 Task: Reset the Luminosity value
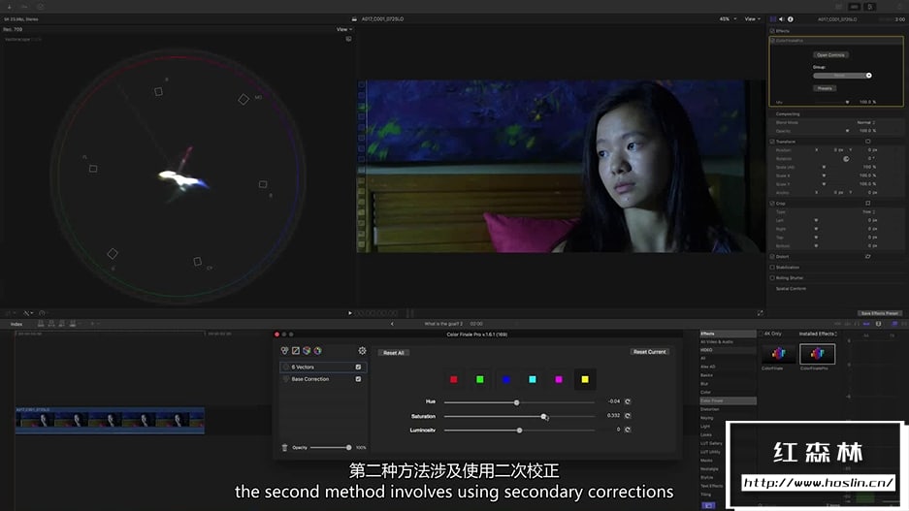point(628,430)
